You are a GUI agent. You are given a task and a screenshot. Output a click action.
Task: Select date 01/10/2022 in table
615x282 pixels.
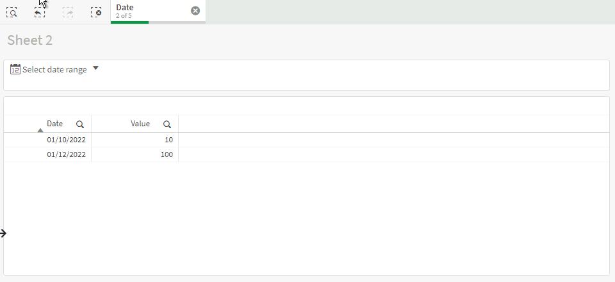point(66,140)
